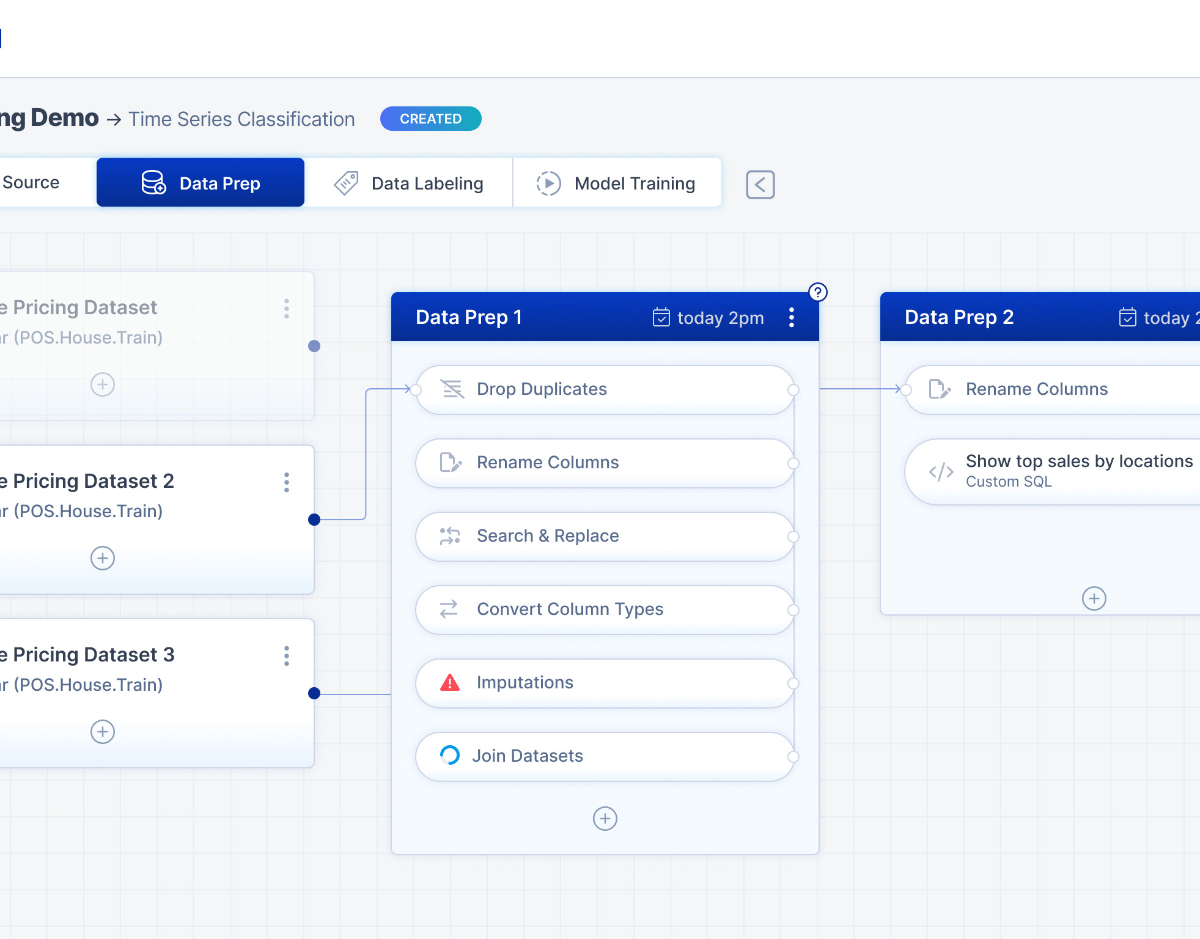This screenshot has height=939, width=1200.
Task: Click the loading spinner on Join Datasets
Action: [x=450, y=756]
